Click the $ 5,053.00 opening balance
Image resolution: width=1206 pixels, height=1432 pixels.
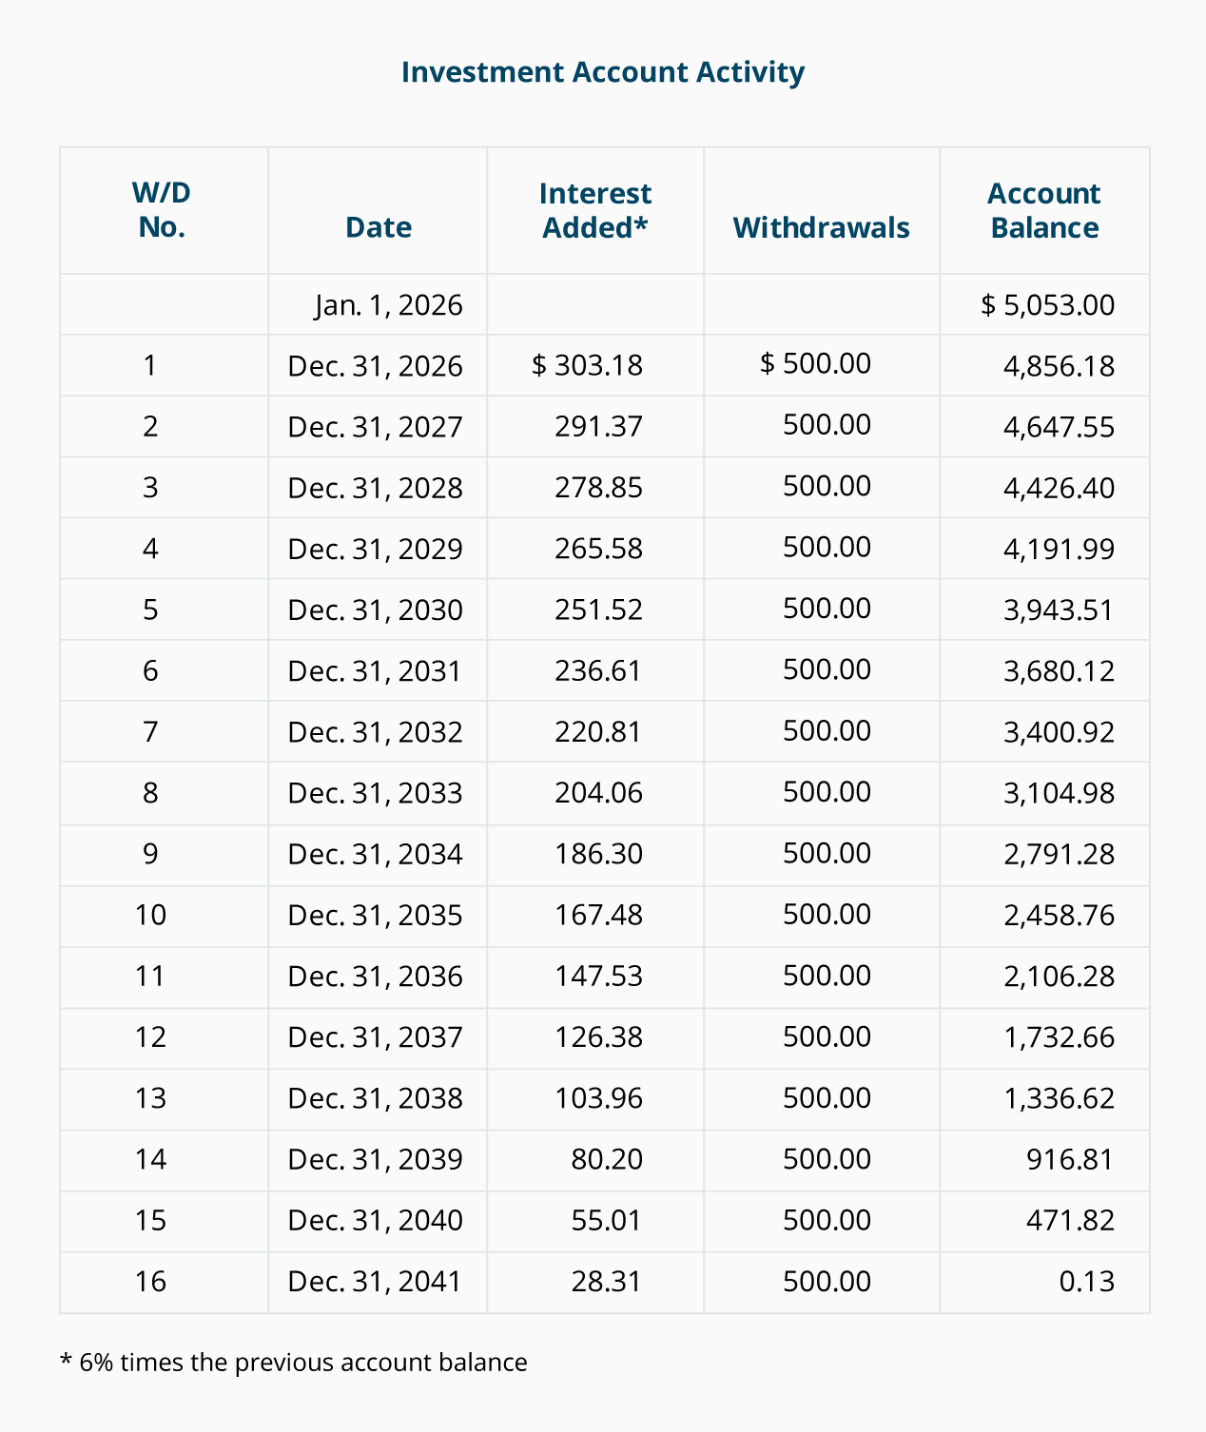click(1048, 305)
